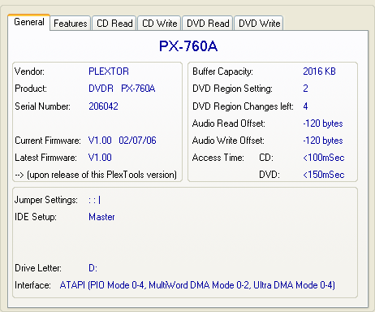Screen dimensions: 375x312
Task: Select the CD Write tab
Action: point(159,24)
